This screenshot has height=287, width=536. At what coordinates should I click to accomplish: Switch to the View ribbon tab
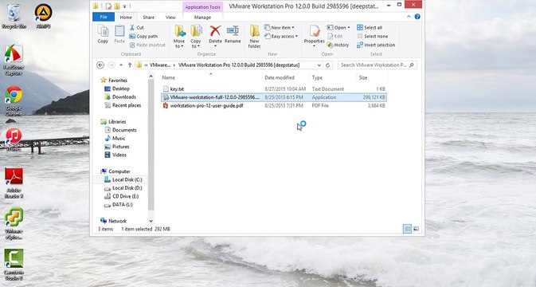(170, 17)
